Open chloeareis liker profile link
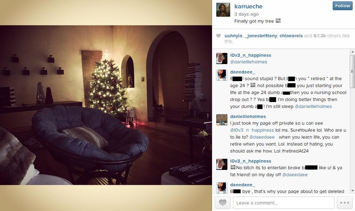This screenshot has width=355, height=211. pos(291,36)
